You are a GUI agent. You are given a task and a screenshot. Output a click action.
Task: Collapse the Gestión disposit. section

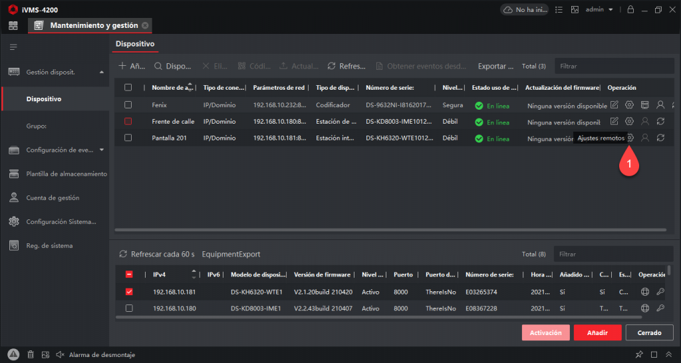tap(102, 72)
